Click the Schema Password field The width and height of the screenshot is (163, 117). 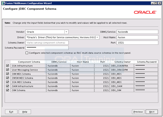[47, 48]
